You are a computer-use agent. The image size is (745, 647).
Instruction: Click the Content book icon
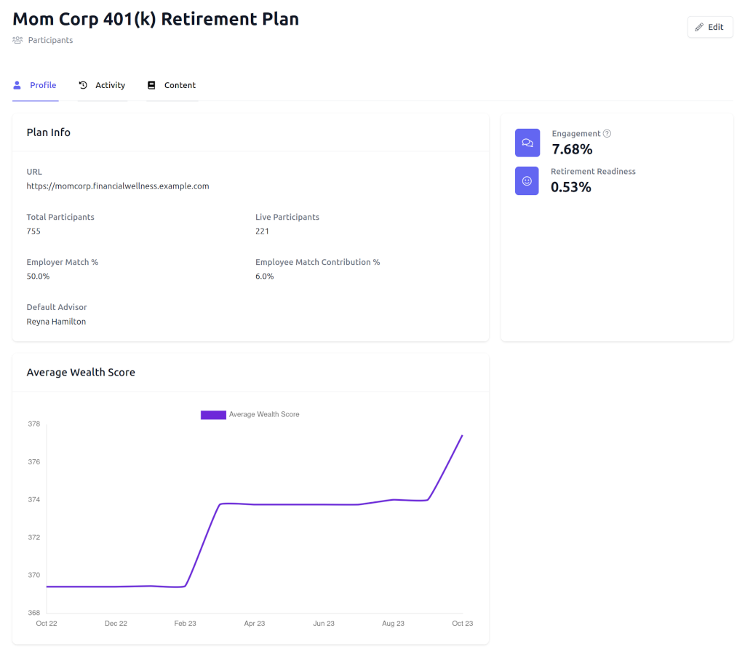coord(151,85)
